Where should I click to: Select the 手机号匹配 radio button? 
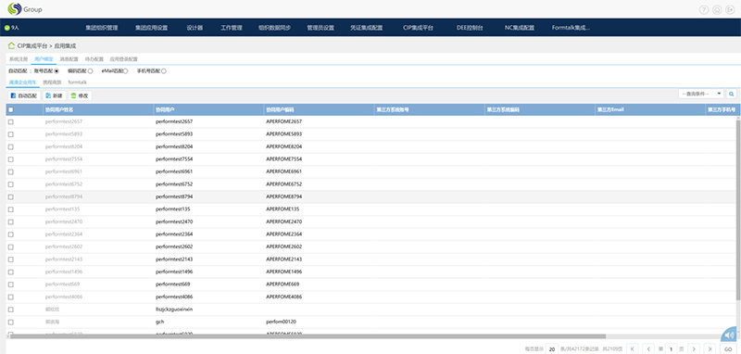(x=164, y=71)
